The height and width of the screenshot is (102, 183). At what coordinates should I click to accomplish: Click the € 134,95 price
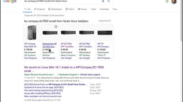coord(102,50)
